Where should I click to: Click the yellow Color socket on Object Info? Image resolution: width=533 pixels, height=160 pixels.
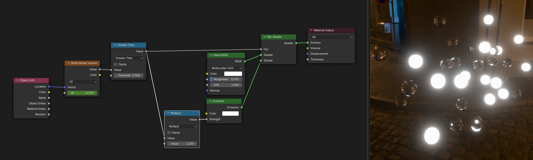coord(49,92)
